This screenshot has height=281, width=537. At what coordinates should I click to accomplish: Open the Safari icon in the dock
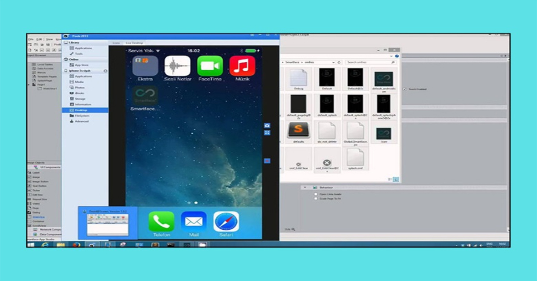point(226,222)
